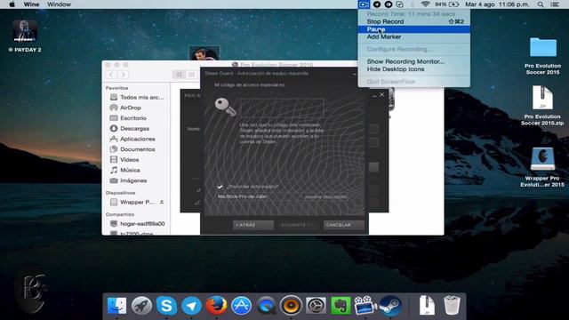Open Steam from the Dock

tap(390, 306)
